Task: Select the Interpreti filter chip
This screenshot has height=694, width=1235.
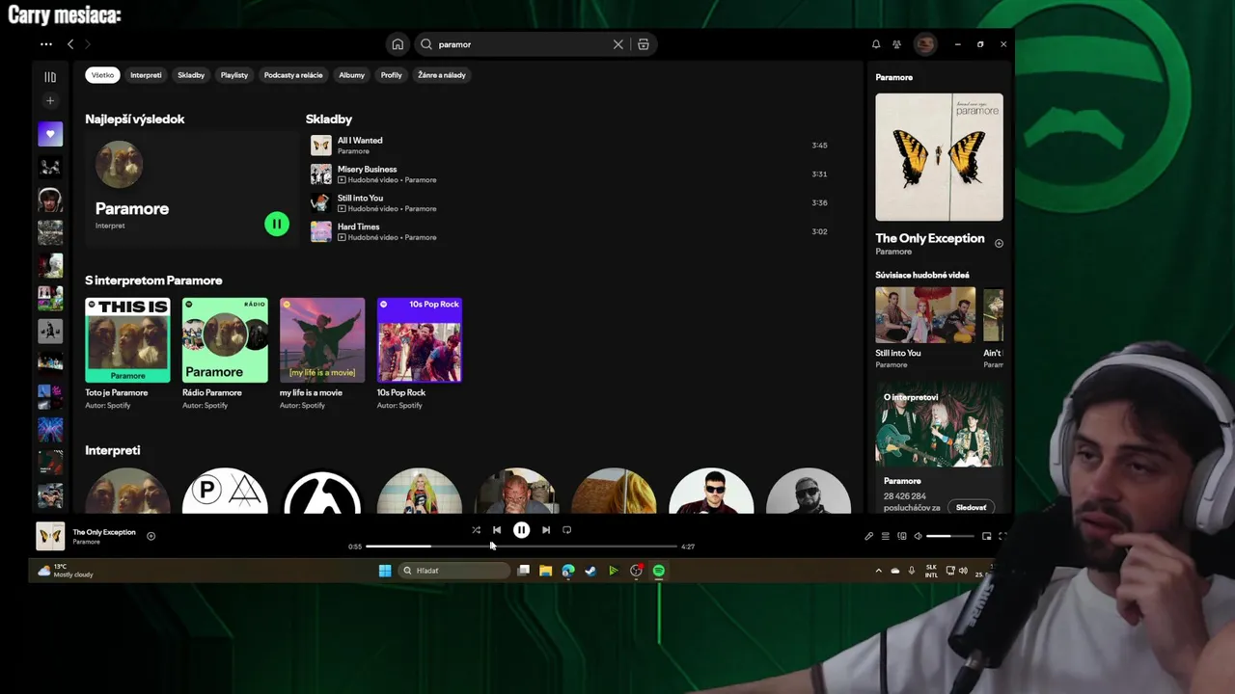Action: 146,75
